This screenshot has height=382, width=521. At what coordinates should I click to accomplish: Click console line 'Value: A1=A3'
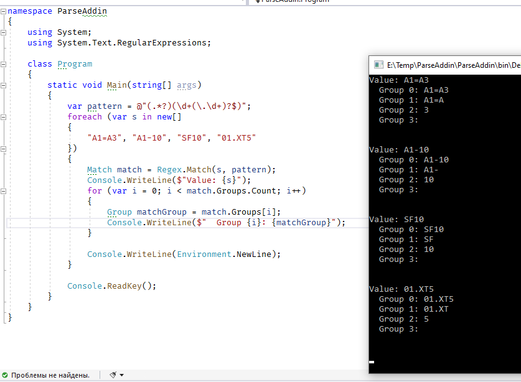coord(399,80)
